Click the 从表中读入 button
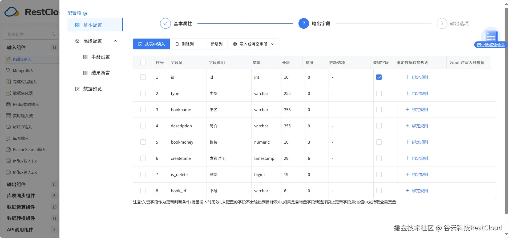509x238 pixels. [x=151, y=44]
